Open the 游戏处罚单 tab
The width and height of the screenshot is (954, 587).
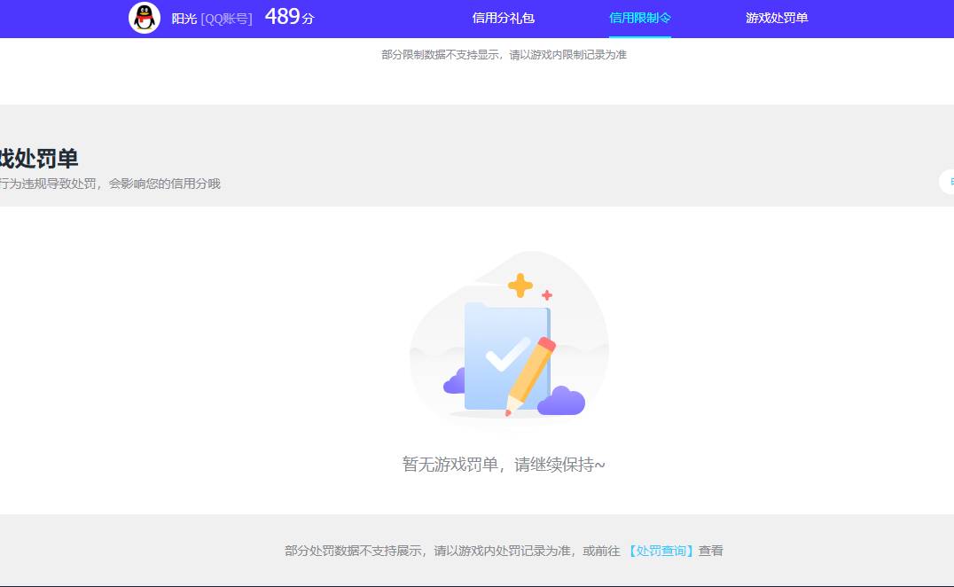775,18
